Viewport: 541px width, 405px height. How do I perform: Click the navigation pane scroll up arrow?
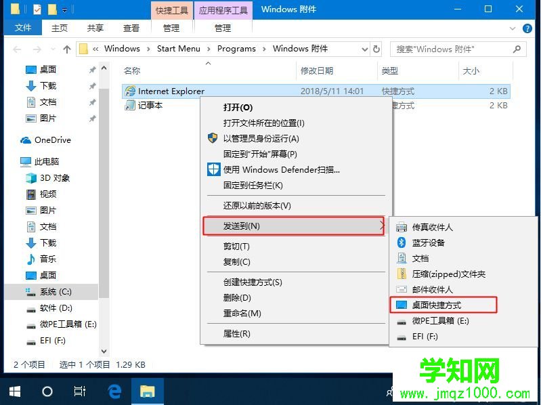click(x=104, y=68)
